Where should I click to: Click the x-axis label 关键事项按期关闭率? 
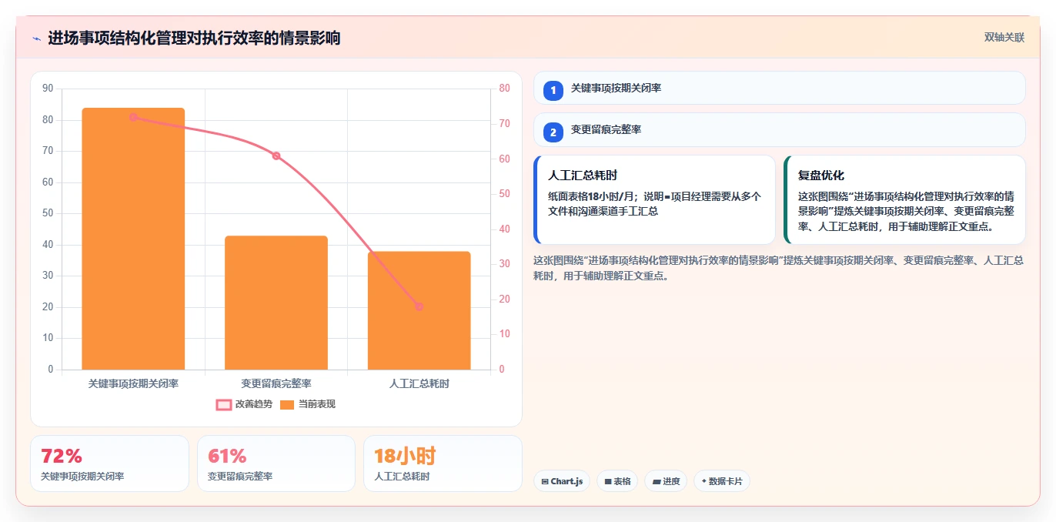[x=133, y=383]
